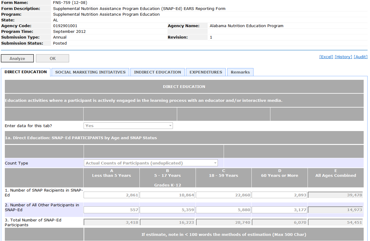Click the Analyze button

click(x=17, y=58)
